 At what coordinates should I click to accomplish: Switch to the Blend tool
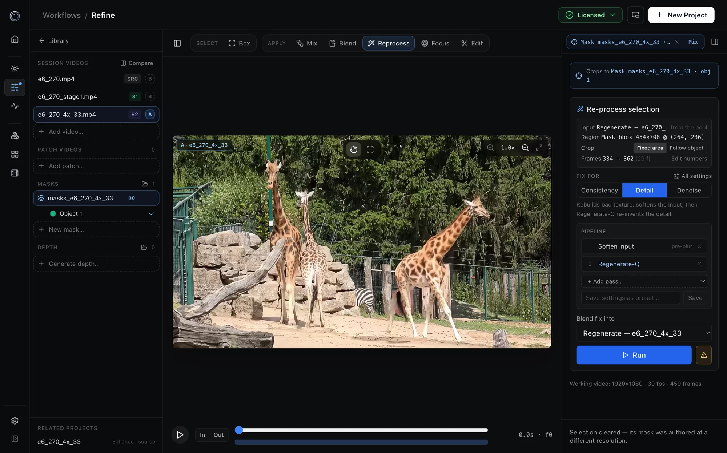[x=342, y=43]
